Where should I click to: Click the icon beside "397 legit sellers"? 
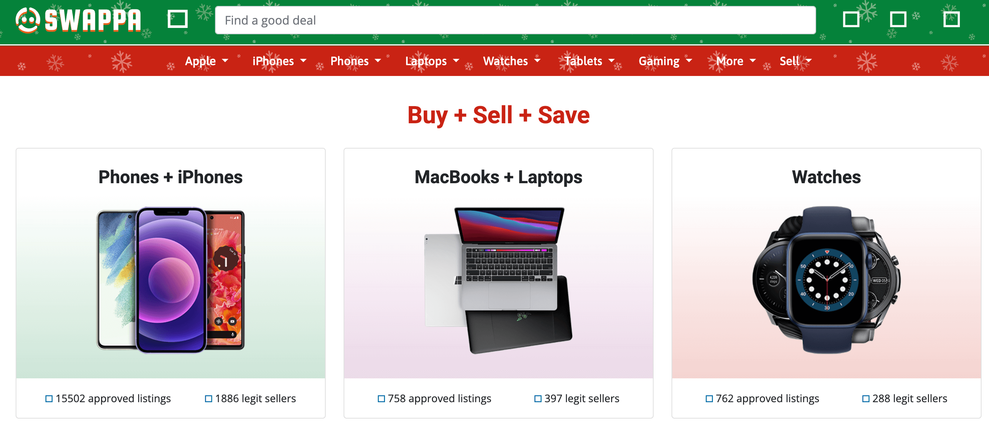(x=537, y=399)
